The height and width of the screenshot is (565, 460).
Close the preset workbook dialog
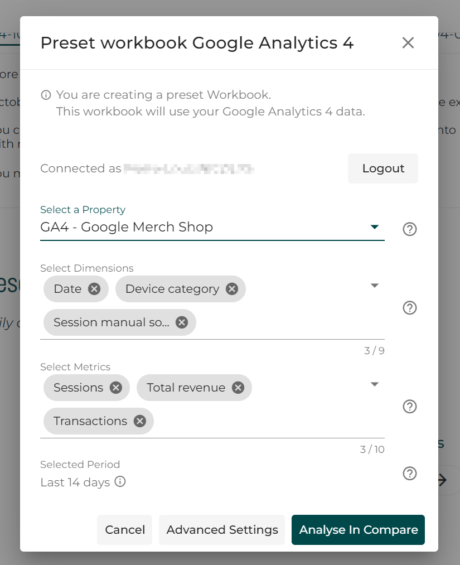click(x=408, y=43)
